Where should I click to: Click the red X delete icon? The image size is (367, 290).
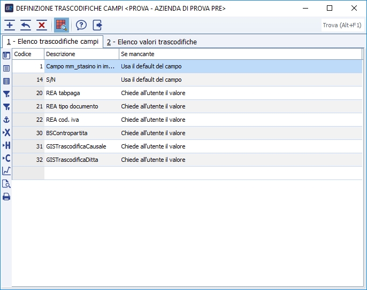42,25
